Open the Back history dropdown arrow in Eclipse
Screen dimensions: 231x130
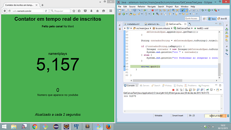(190, 14)
